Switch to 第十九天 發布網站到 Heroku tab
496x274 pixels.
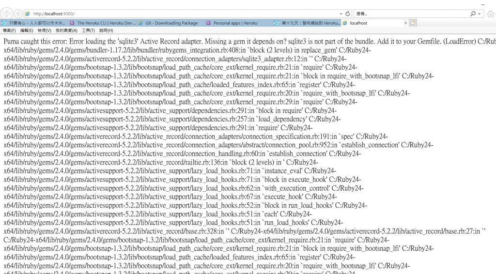coord(307,23)
